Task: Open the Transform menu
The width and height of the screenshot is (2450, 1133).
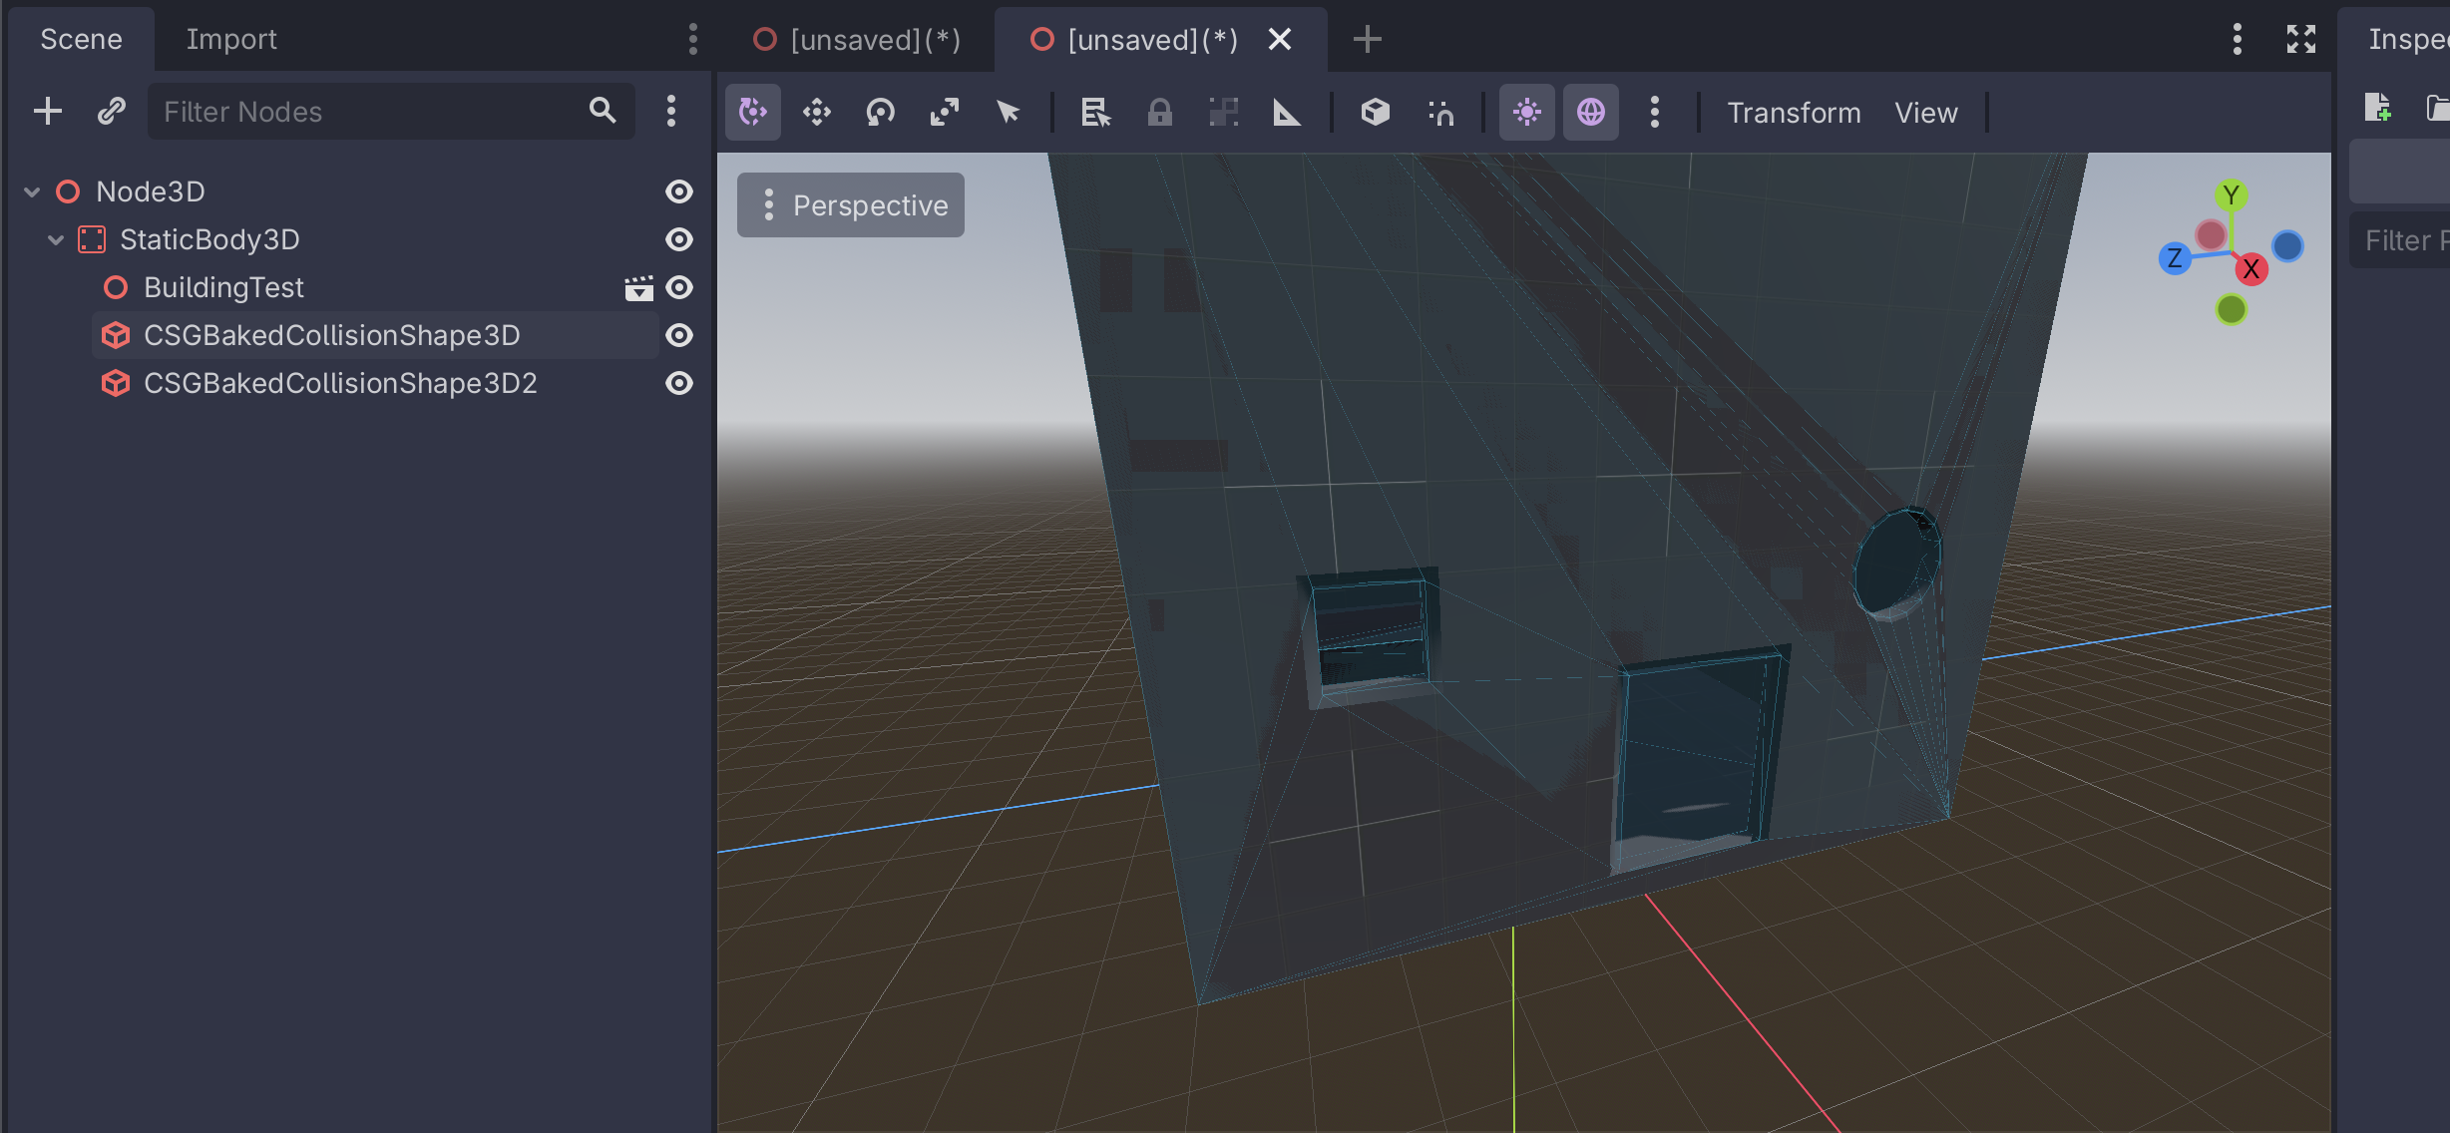Action: click(1794, 113)
